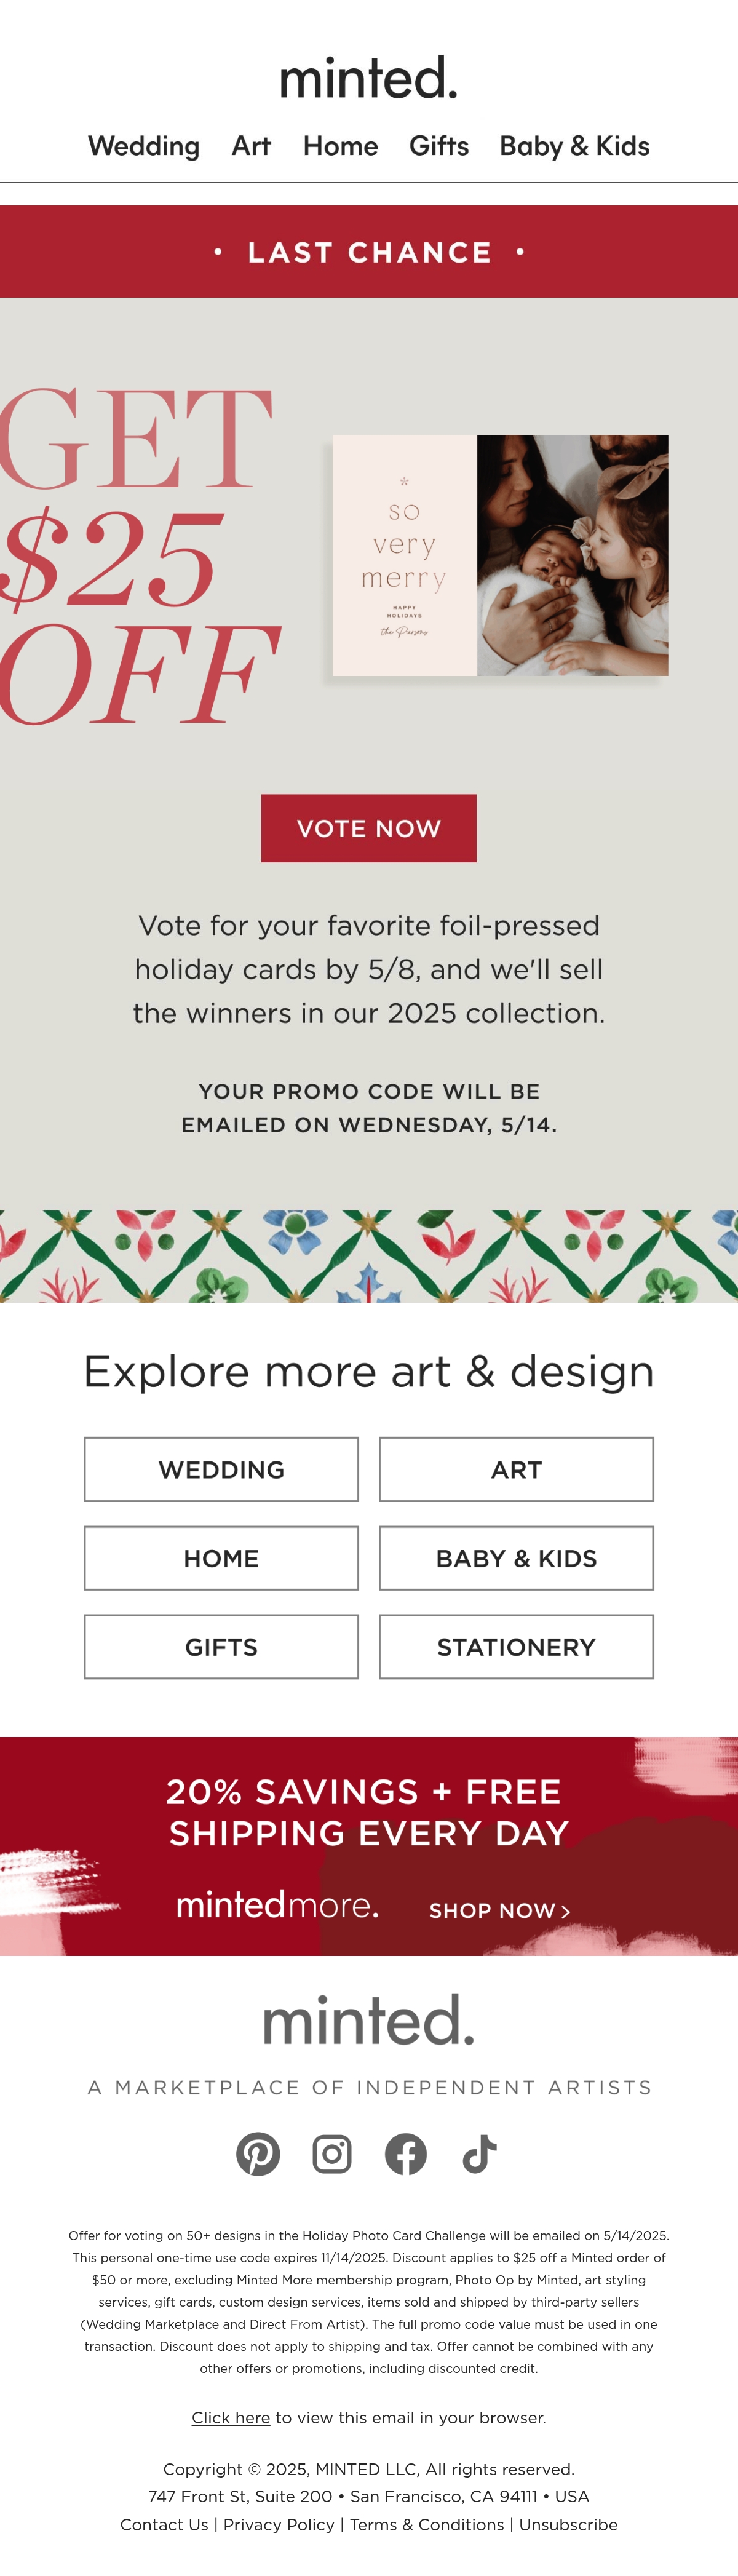Viewport: 738px width, 2576px height.
Task: Click the minted. logo at top
Action: tap(369, 78)
